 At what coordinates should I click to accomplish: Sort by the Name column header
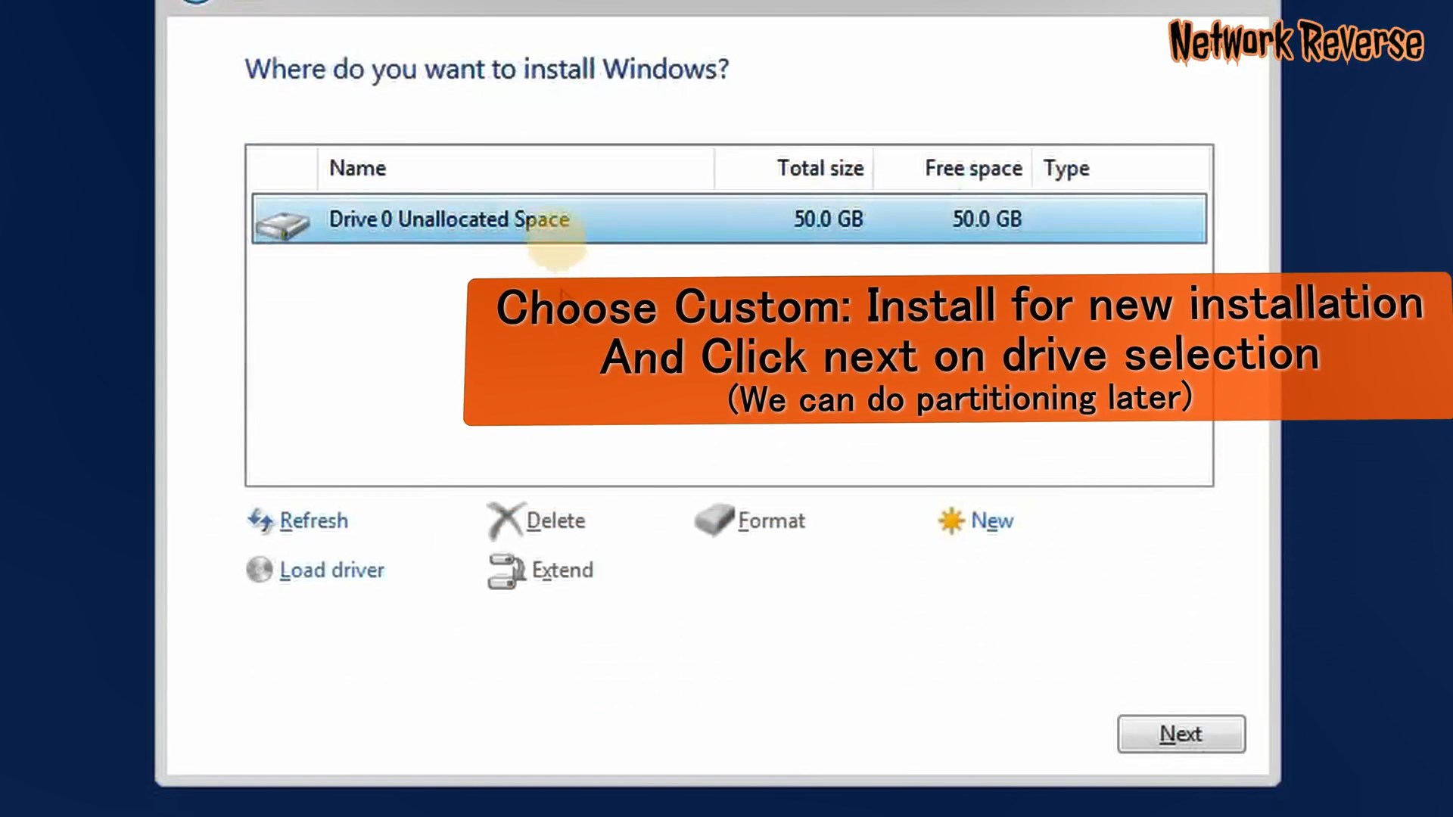click(x=516, y=168)
